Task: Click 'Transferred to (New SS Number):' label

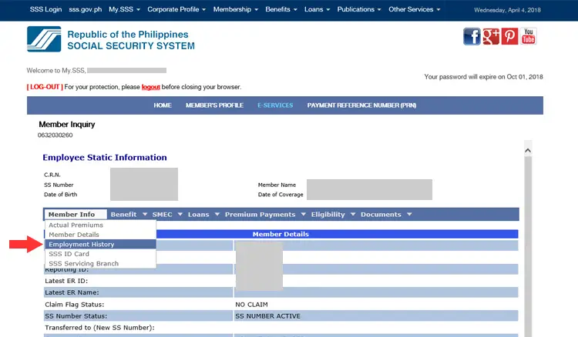Action: [99, 328]
